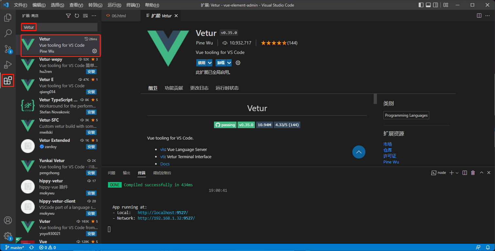Screen dimensions: 495x251
Task: Synchronize changes in status bar
Action: point(31,247)
